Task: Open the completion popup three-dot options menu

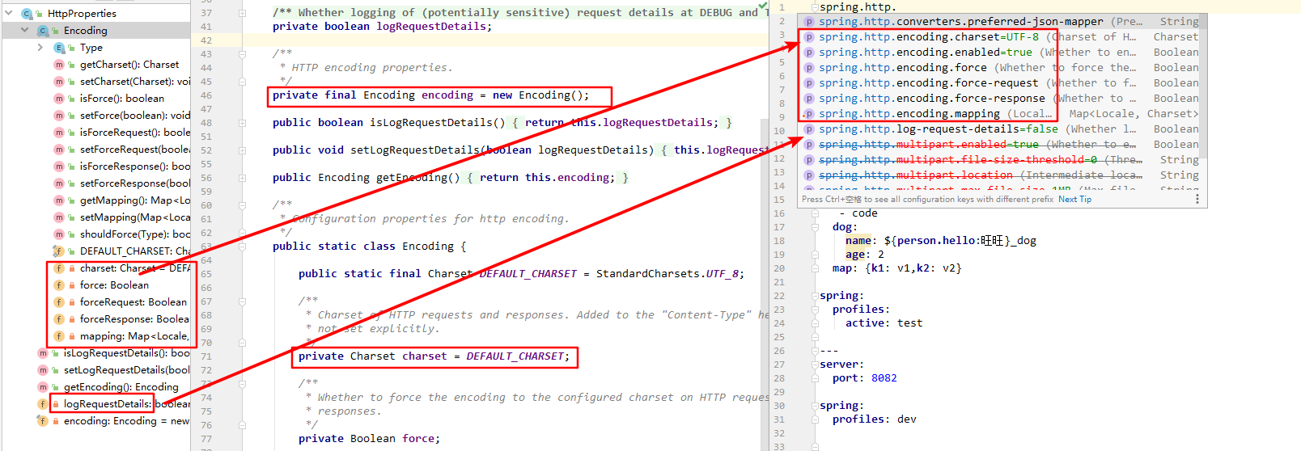Action: coord(1197,199)
